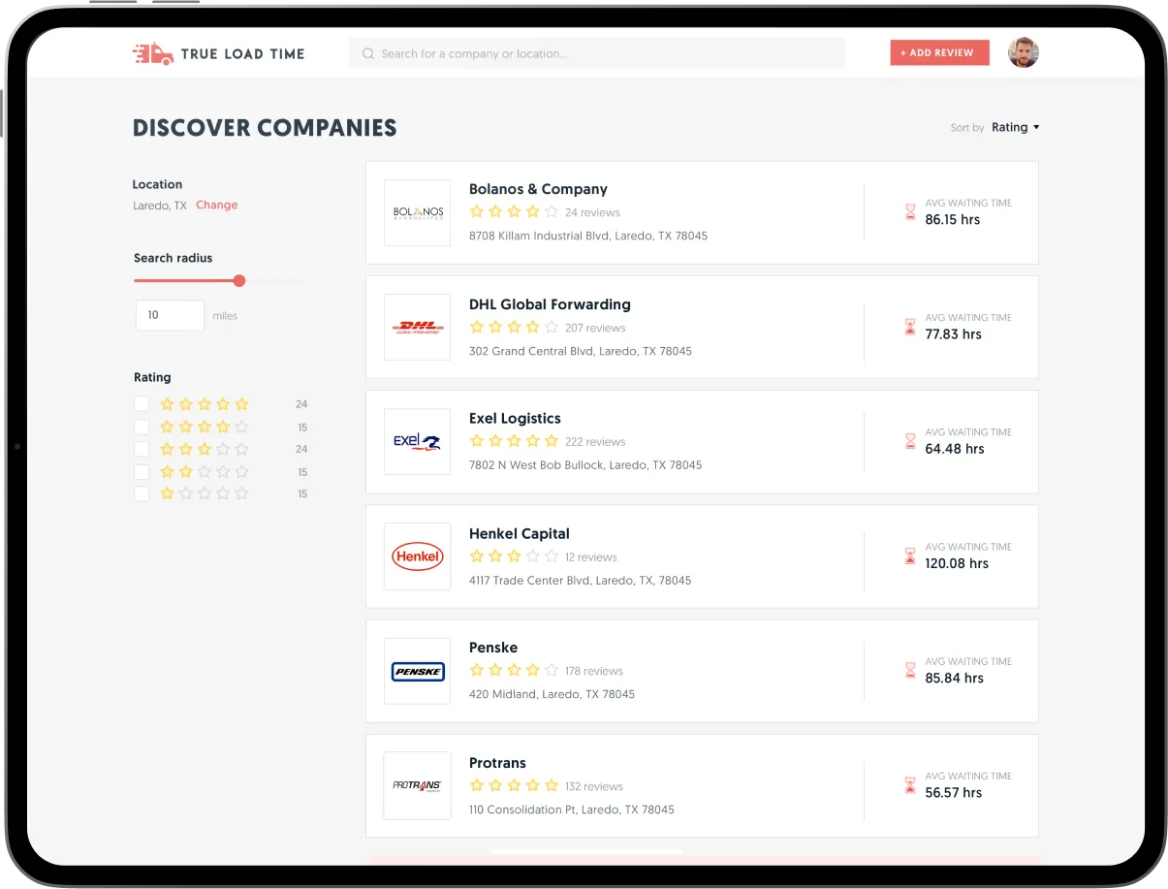Enable the two-star rating filter checkbox

click(142, 471)
